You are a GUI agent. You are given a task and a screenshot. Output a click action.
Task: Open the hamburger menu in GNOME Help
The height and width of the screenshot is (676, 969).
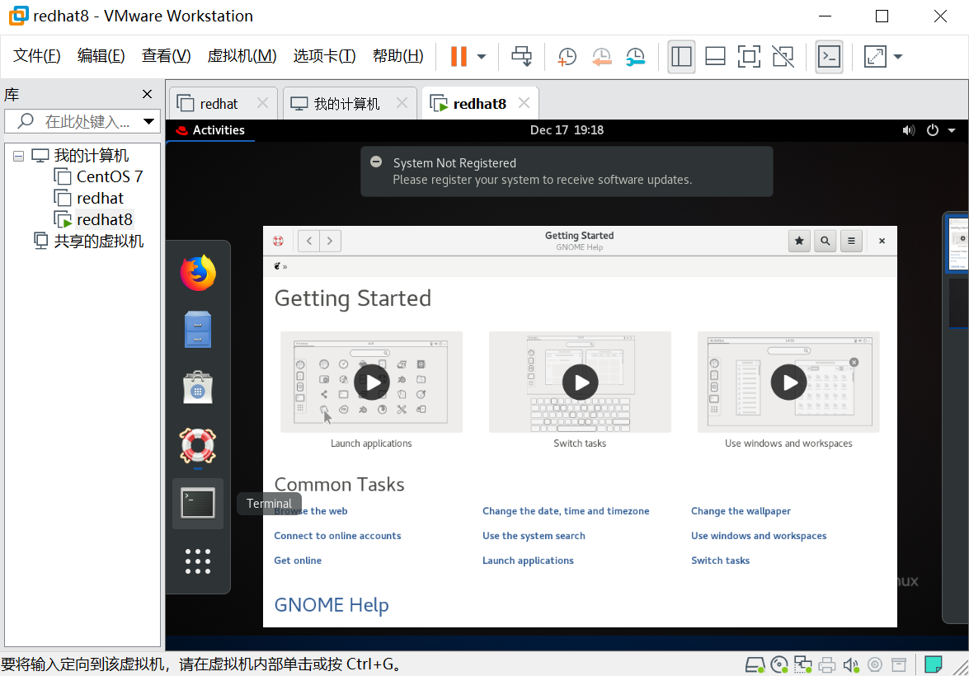(851, 241)
